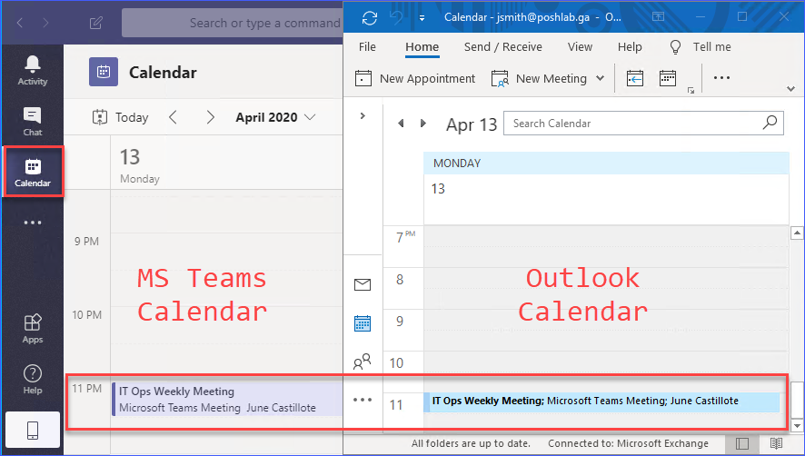Viewport: 805px width, 456px height.
Task: Go to next day in Outlook calendar
Action: point(423,124)
